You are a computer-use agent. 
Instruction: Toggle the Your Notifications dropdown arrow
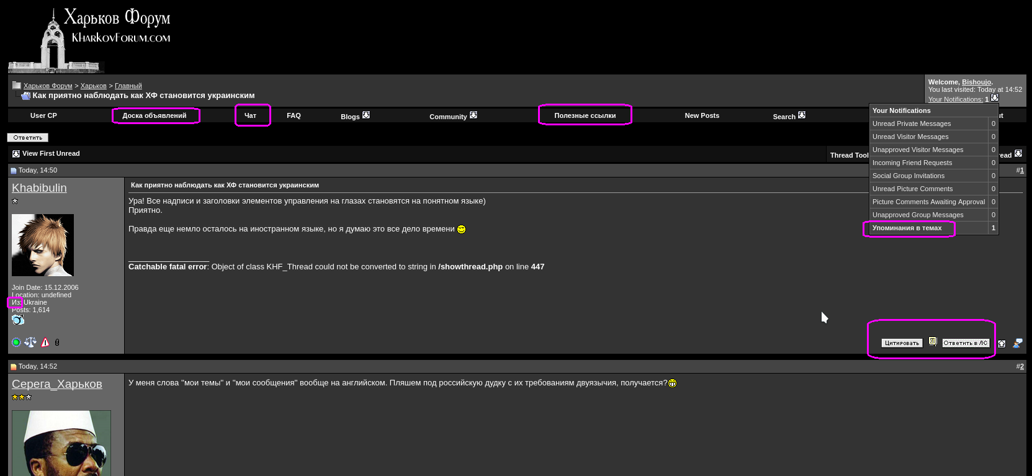pyautogui.click(x=995, y=98)
